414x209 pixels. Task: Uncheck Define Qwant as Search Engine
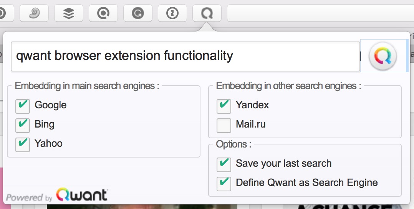tap(224, 184)
